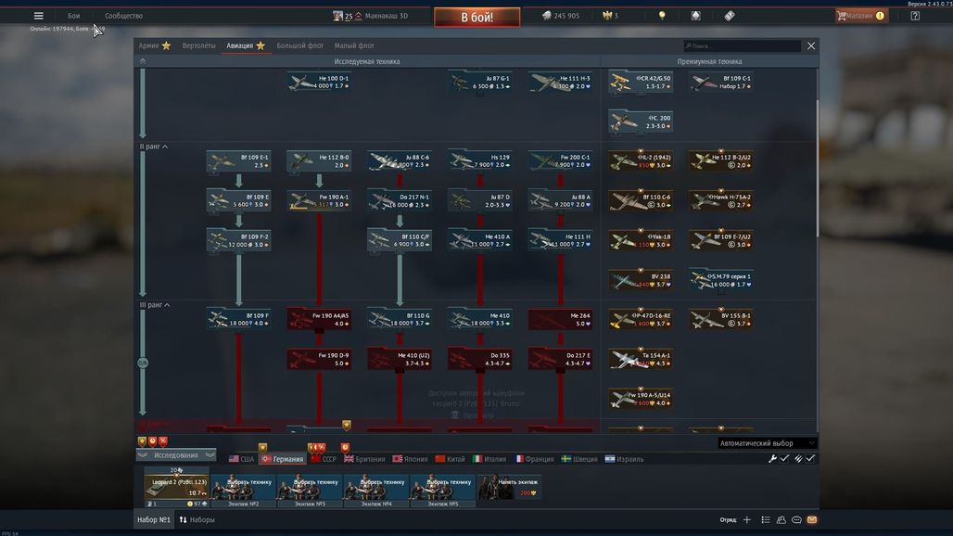
Task: Expand the Do 217 E group
Action: [x=560, y=359]
